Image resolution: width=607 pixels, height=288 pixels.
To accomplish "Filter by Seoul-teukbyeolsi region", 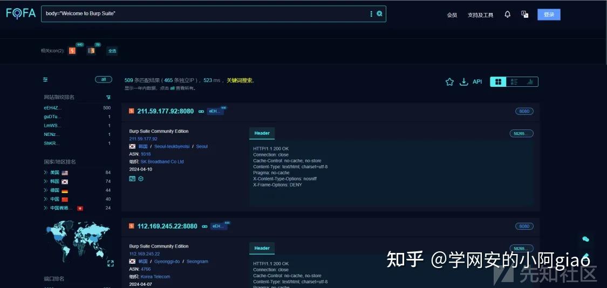I will (172, 146).
